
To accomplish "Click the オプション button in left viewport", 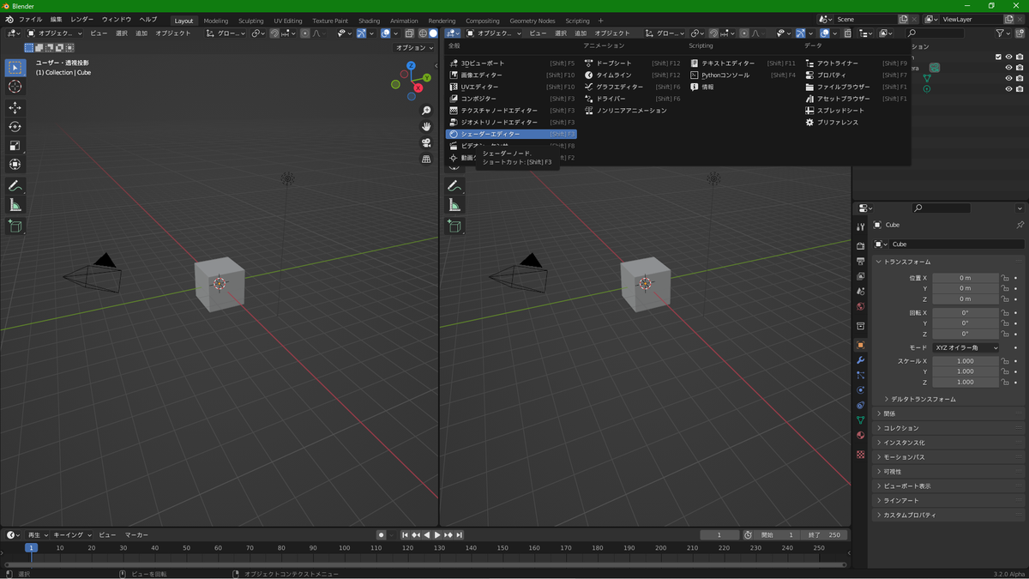I will click(x=414, y=48).
